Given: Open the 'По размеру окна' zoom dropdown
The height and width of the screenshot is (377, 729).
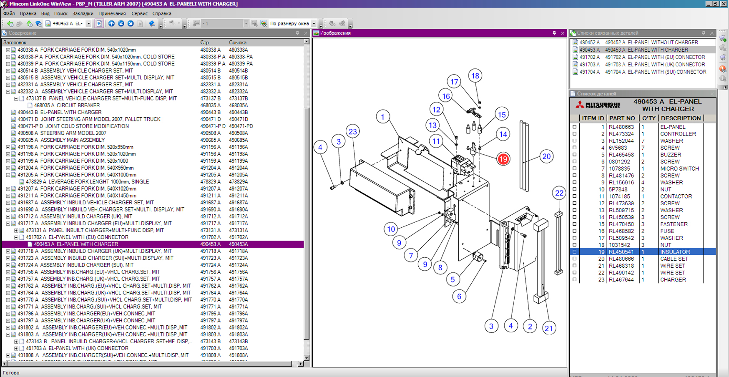Looking at the screenshot, I should 314,24.
